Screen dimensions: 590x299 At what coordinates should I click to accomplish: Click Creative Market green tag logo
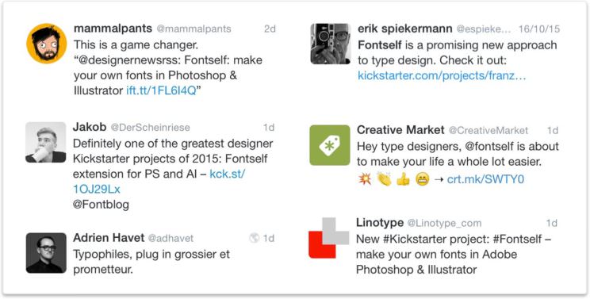(x=330, y=145)
